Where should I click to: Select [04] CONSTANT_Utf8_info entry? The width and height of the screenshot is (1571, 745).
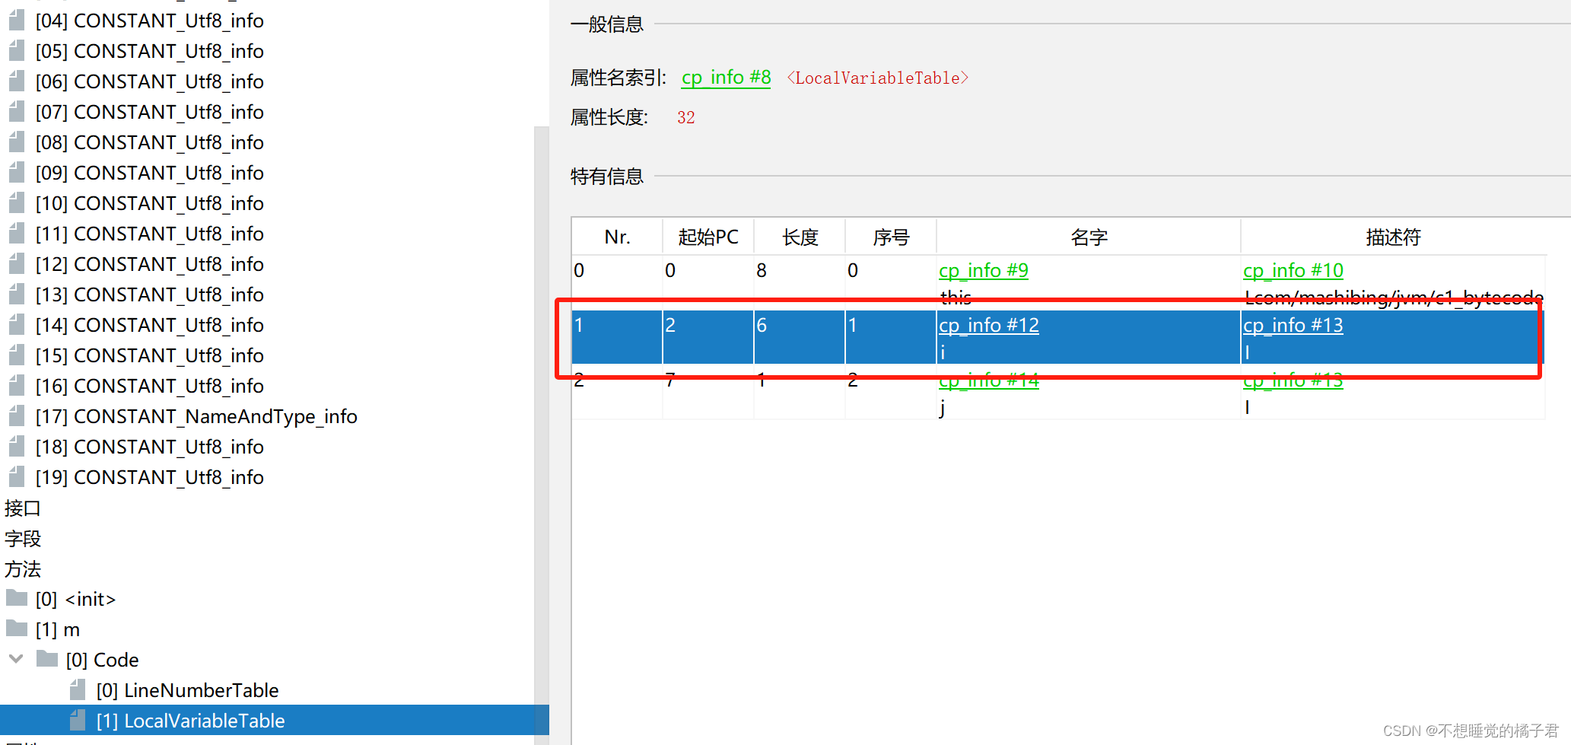150,21
